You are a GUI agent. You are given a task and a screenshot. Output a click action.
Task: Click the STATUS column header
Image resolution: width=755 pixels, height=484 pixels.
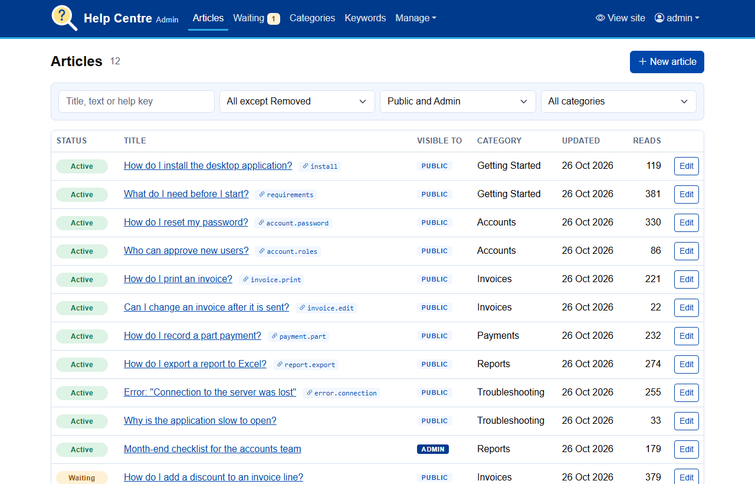tap(71, 141)
